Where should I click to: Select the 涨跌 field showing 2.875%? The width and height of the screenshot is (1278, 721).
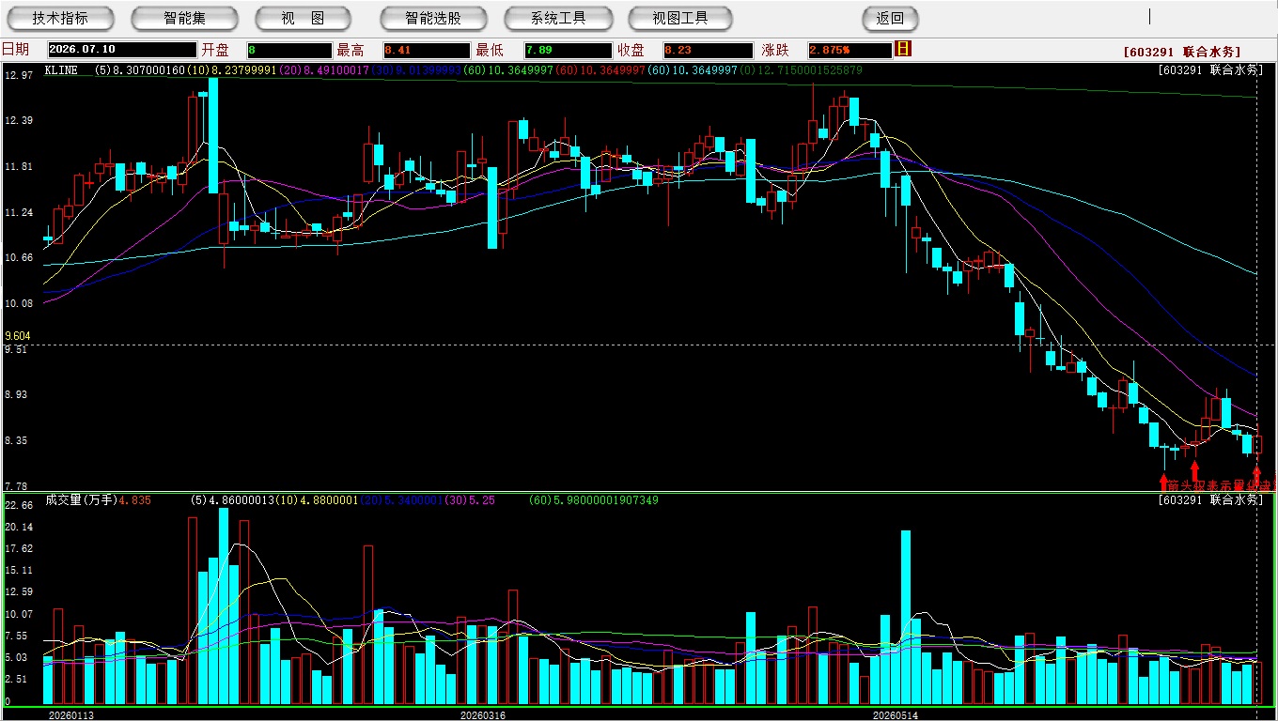click(x=849, y=50)
